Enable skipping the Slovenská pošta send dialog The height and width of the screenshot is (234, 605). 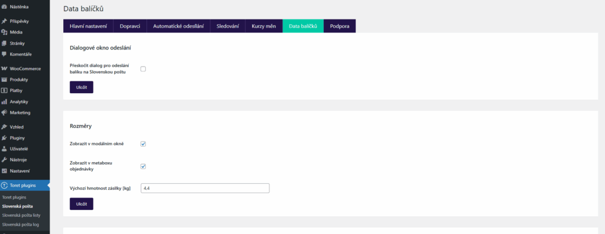click(x=143, y=69)
